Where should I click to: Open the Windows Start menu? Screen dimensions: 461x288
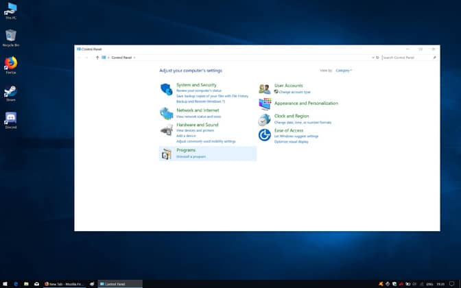(x=5, y=284)
